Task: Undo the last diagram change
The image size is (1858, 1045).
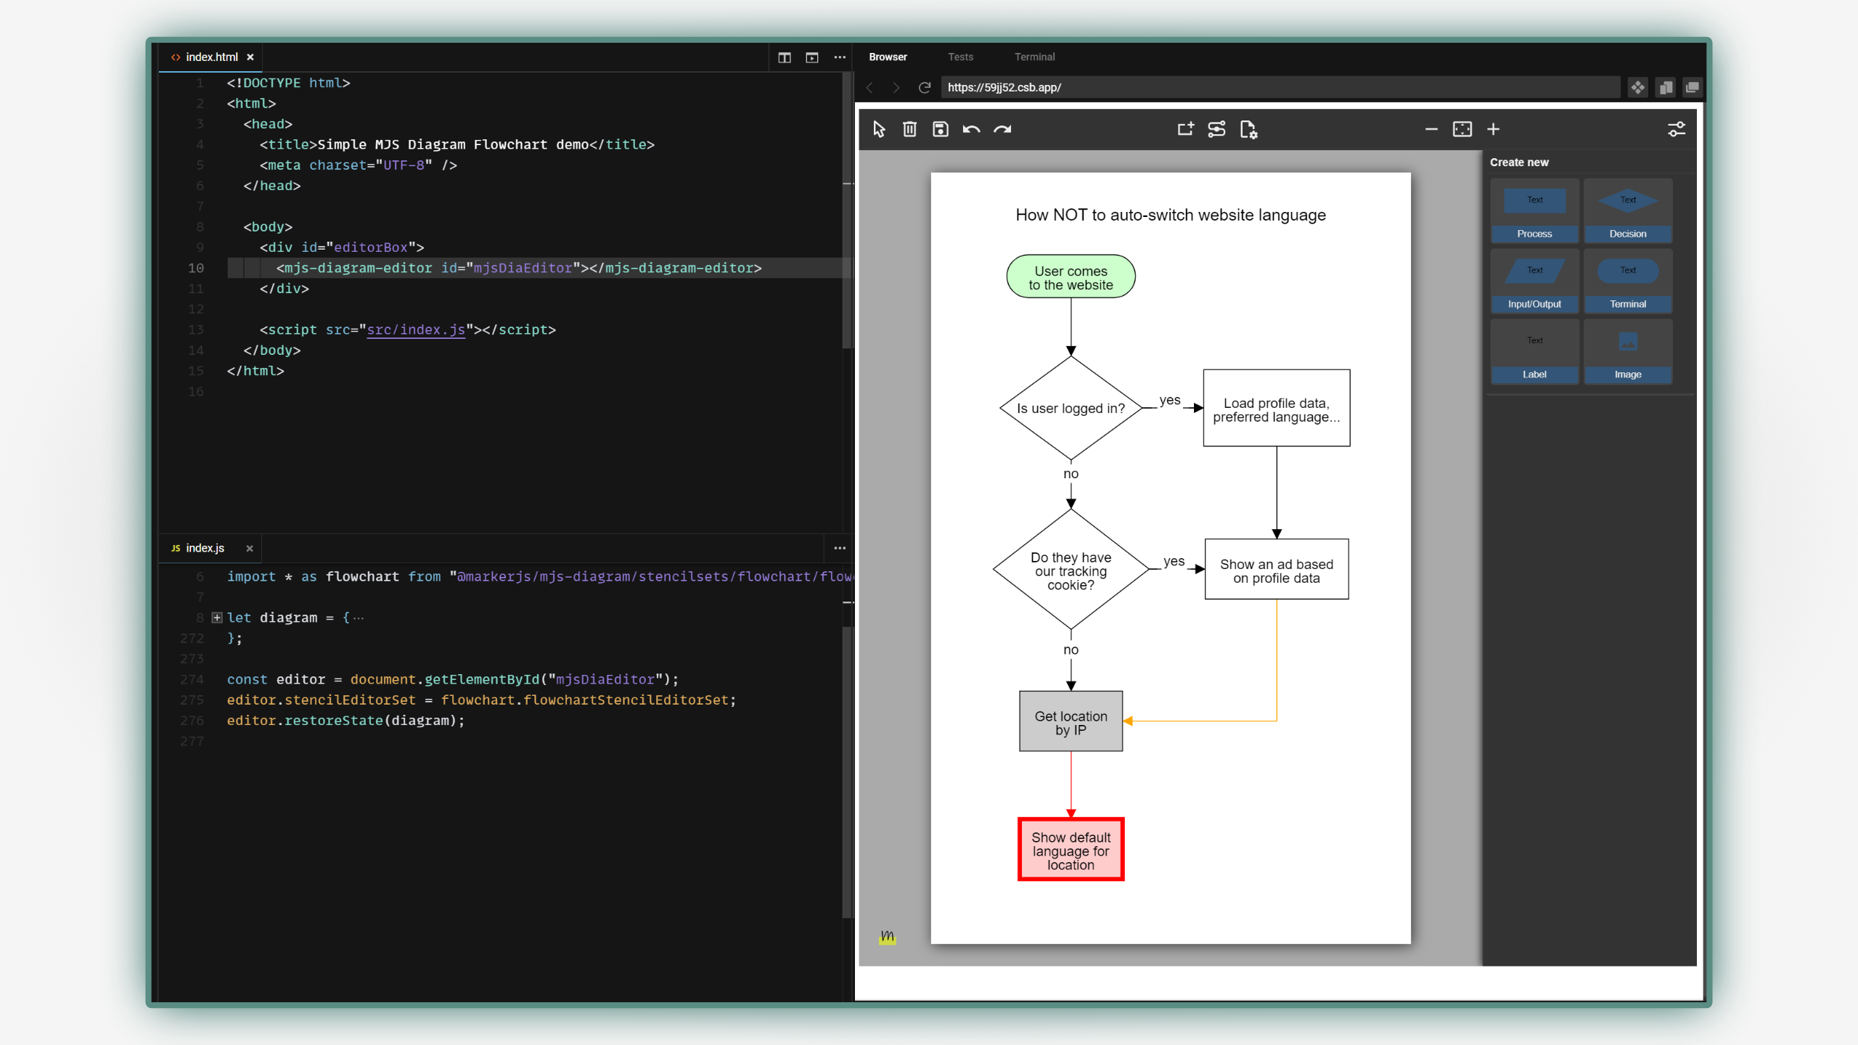Action: [x=971, y=129]
